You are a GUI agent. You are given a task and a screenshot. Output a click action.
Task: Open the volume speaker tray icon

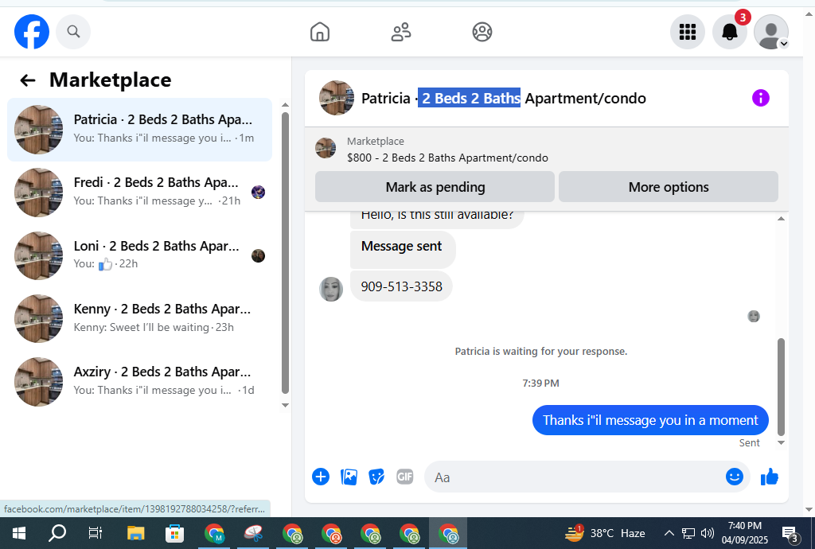click(708, 533)
